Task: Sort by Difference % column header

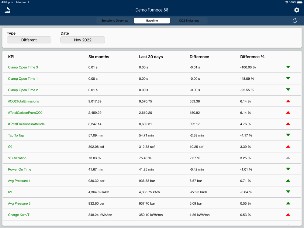Action: click(252, 57)
